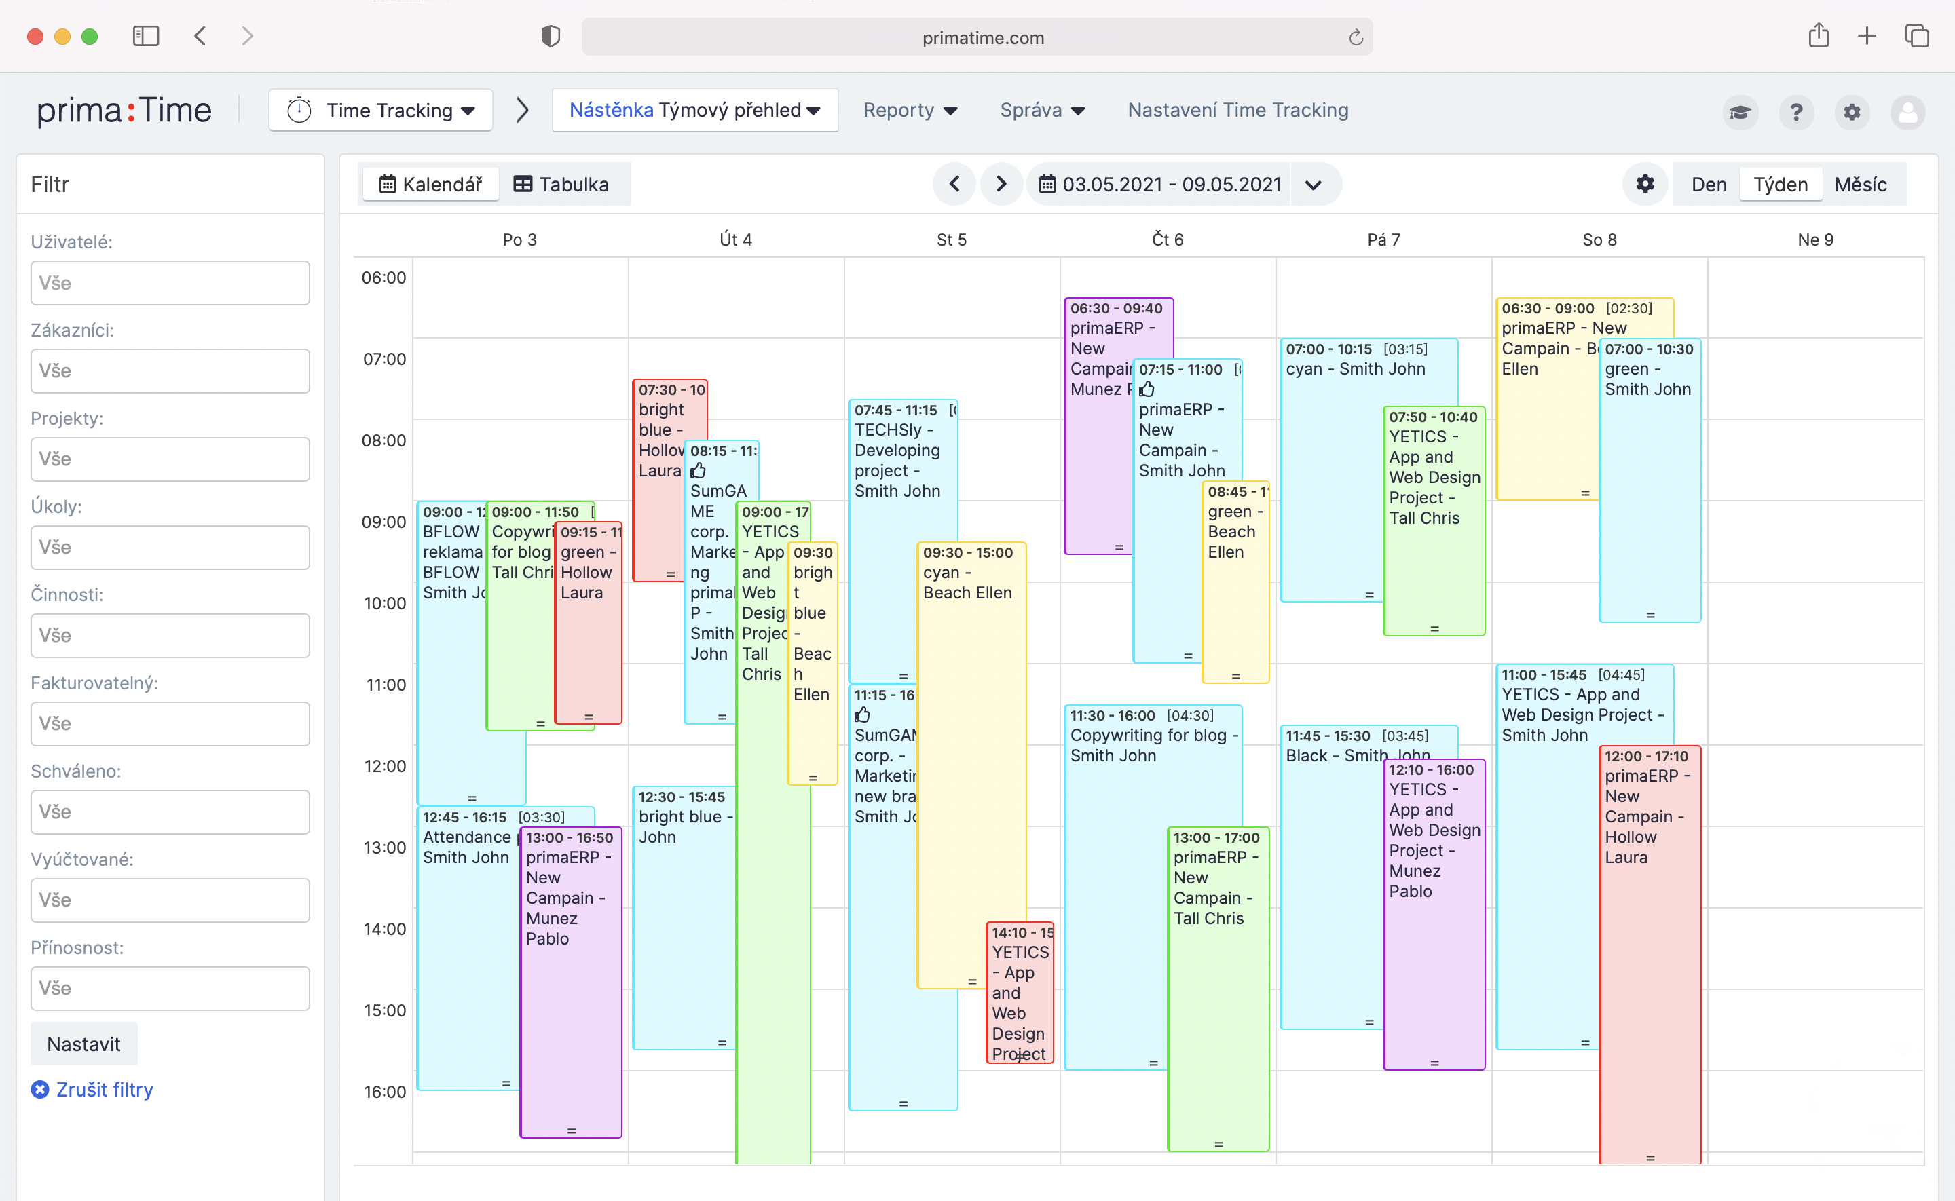Image resolution: width=1955 pixels, height=1201 pixels.
Task: Open the Reporty menu
Action: point(910,111)
